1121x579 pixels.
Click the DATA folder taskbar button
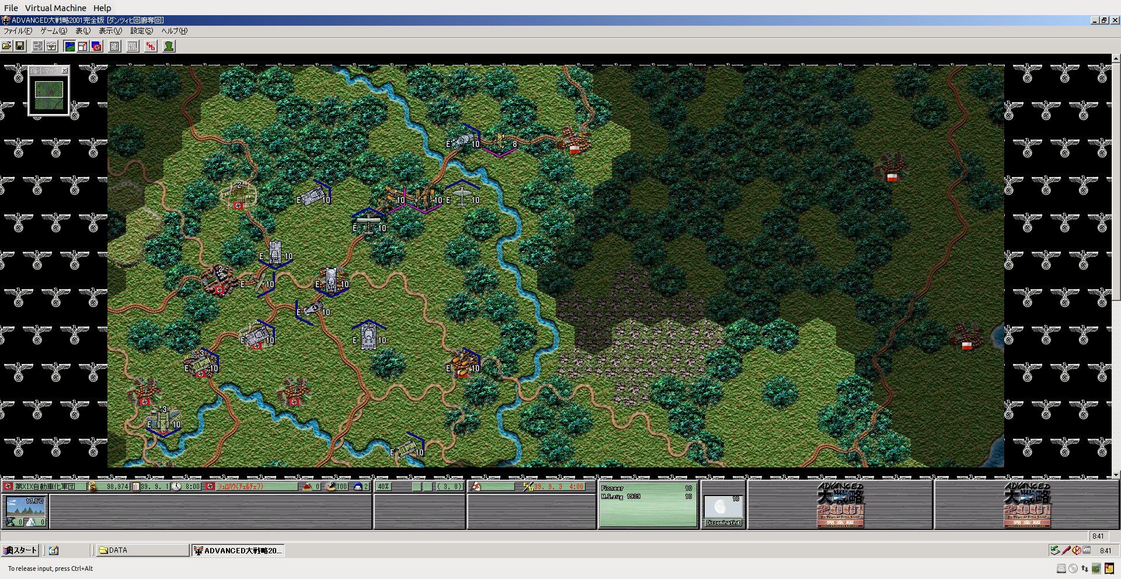click(x=142, y=550)
